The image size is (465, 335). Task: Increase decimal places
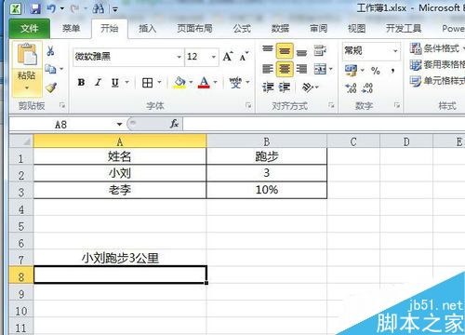(351, 88)
